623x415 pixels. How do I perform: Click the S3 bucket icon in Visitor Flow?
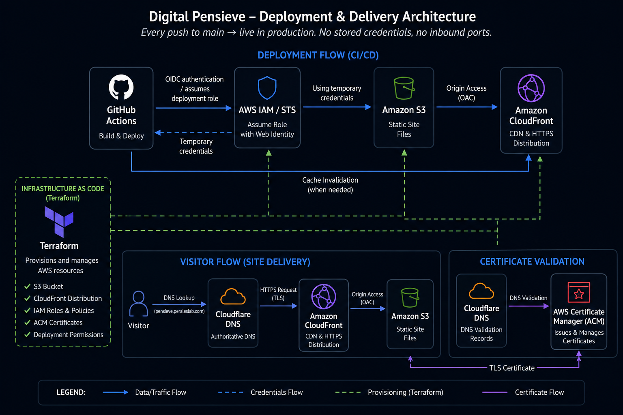pyautogui.click(x=410, y=297)
